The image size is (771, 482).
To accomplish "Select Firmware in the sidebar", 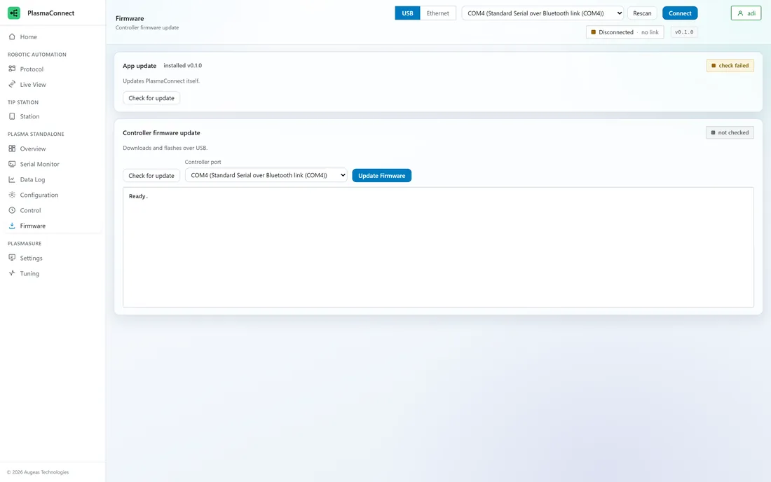I will 52,226.
